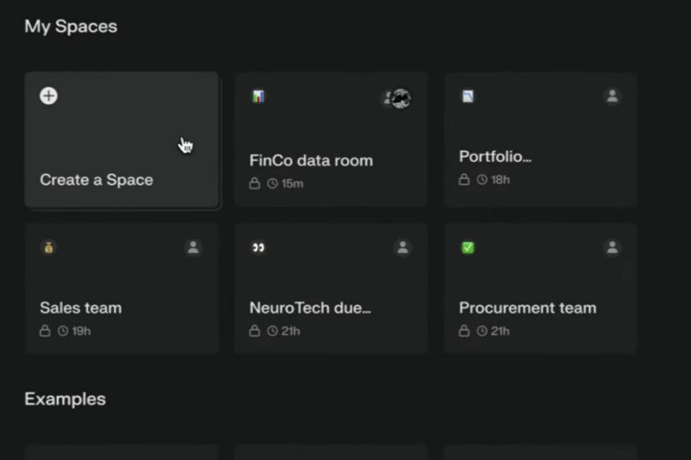Click the document icon on the Portfolio card
The height and width of the screenshot is (460, 691).
click(x=468, y=96)
